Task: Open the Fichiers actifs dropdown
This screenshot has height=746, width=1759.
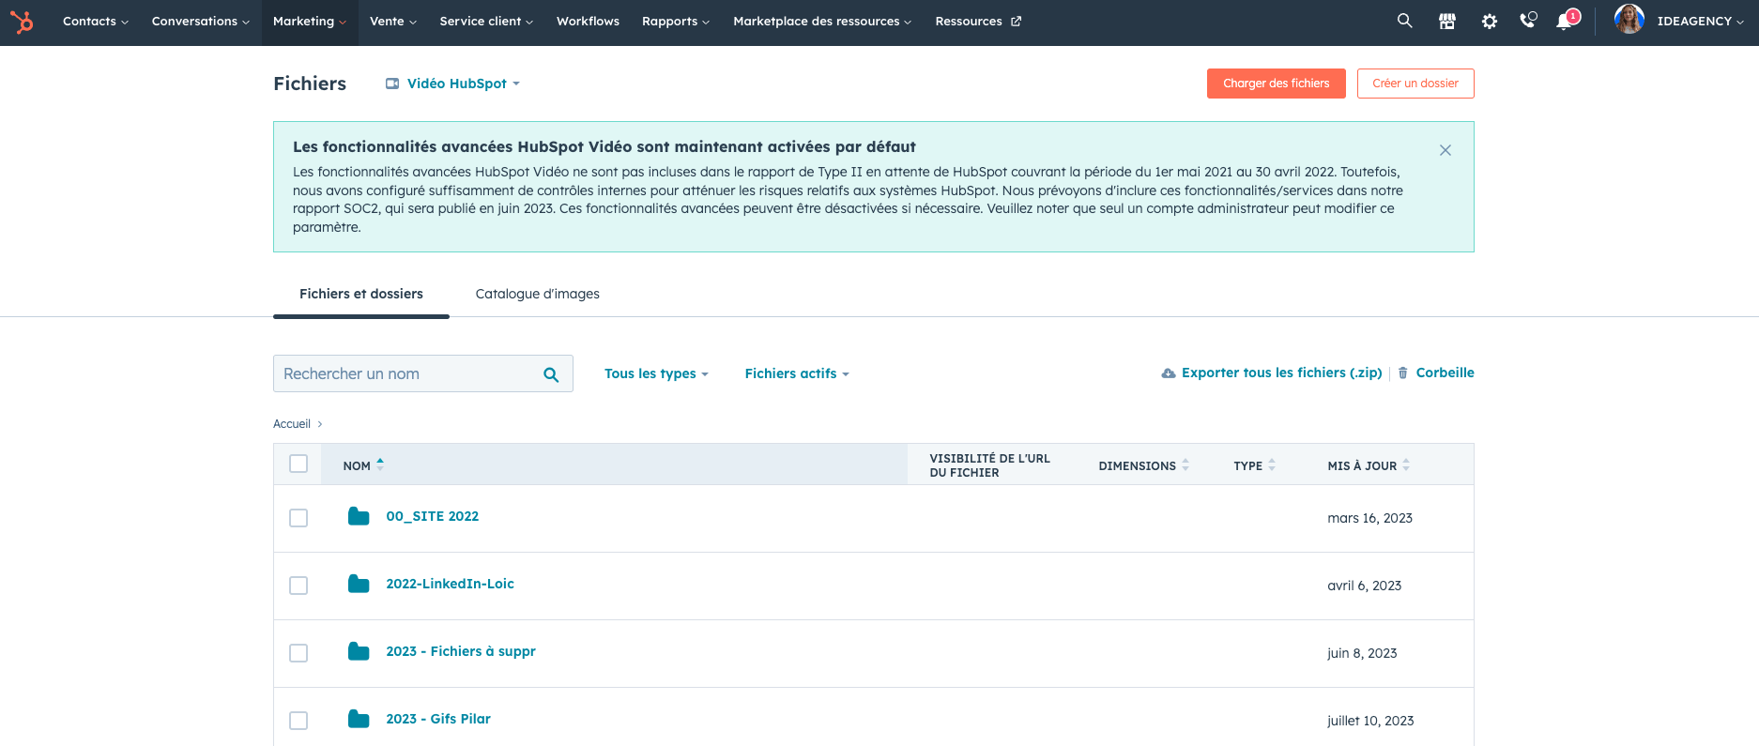Action: pyautogui.click(x=796, y=373)
